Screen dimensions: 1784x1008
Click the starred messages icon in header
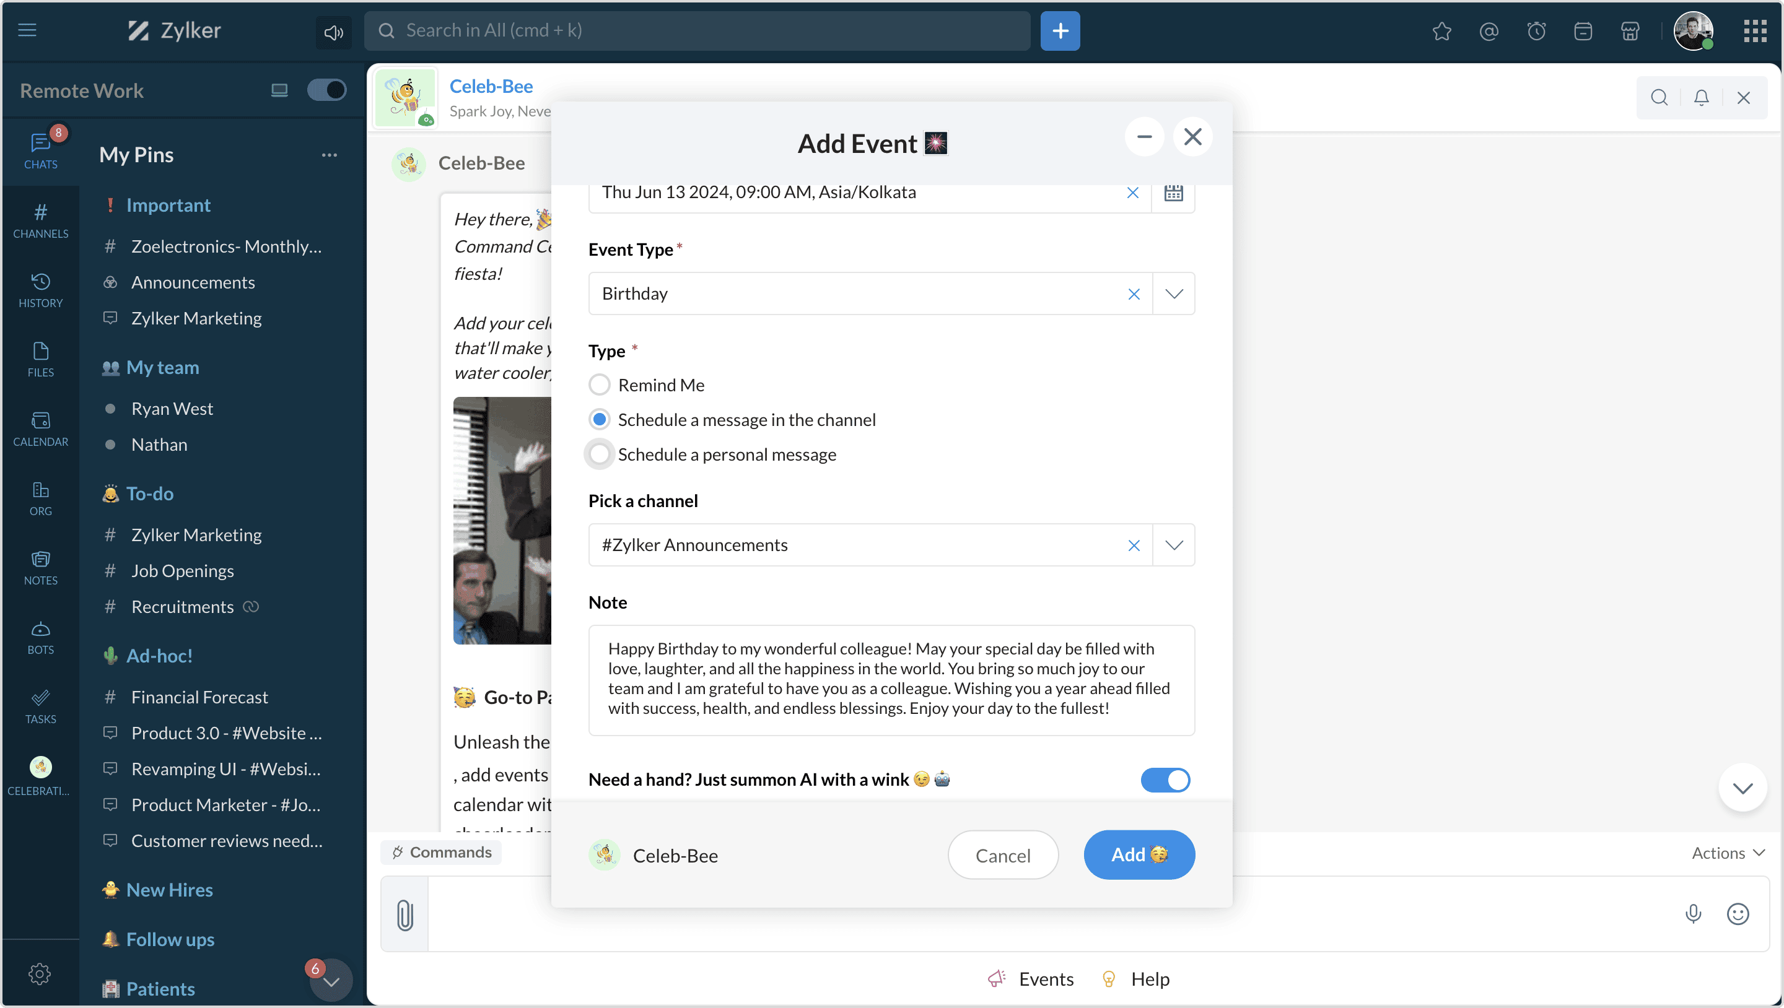click(x=1442, y=31)
